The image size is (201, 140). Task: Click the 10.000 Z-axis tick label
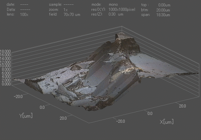pyautogui.click(x=5, y=66)
